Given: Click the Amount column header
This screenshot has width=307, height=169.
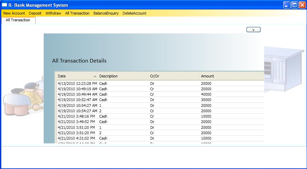Looking at the screenshot, I should 232,76.
